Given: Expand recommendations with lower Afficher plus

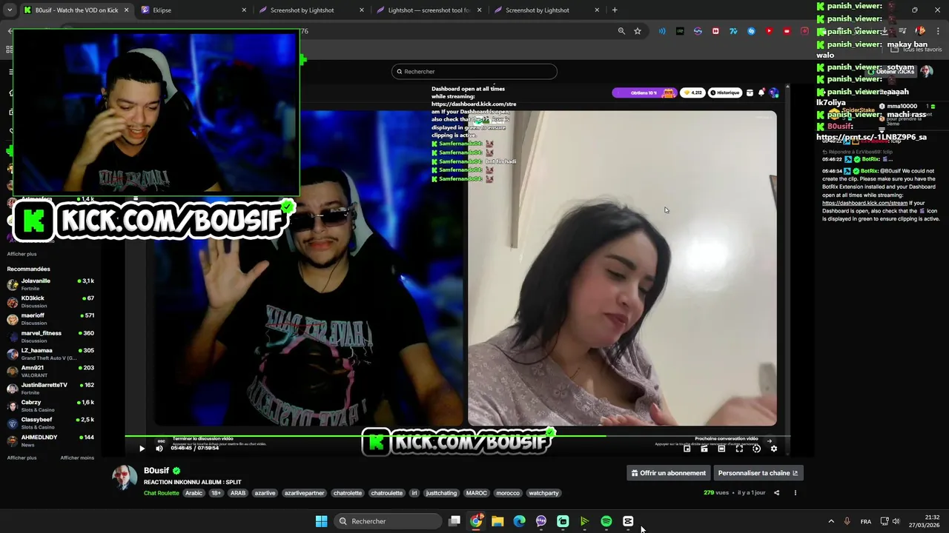Looking at the screenshot, I should [x=22, y=457].
